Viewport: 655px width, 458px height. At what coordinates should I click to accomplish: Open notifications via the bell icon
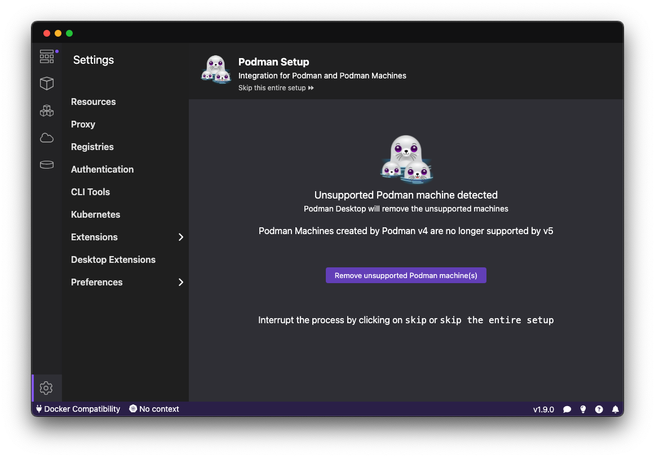(x=615, y=409)
